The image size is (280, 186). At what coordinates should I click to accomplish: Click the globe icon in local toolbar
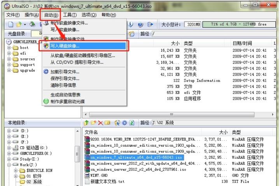117,123
